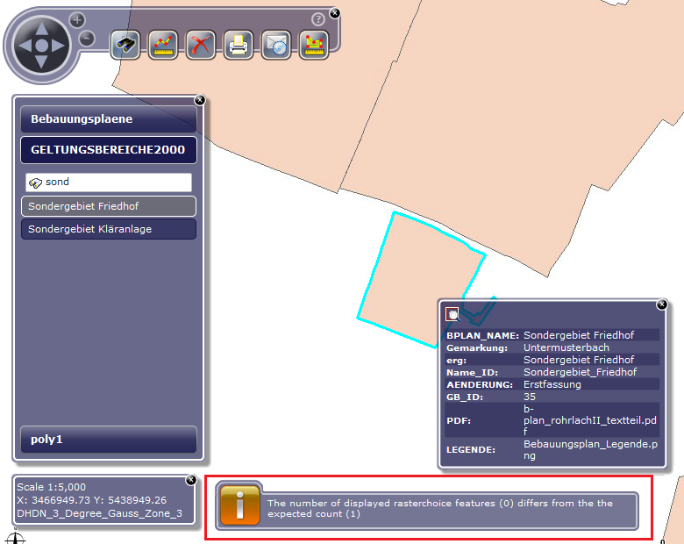Pan the map right with the arrow
This screenshot has width=684, height=544.
(58, 46)
